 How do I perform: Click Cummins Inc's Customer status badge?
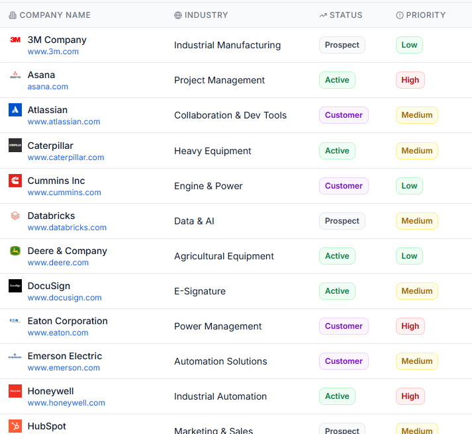point(344,186)
